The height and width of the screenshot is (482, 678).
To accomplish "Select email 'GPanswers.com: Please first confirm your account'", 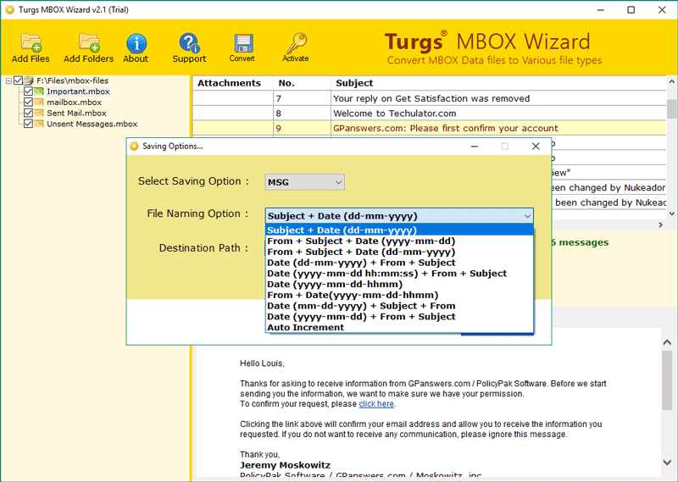I will click(430, 128).
